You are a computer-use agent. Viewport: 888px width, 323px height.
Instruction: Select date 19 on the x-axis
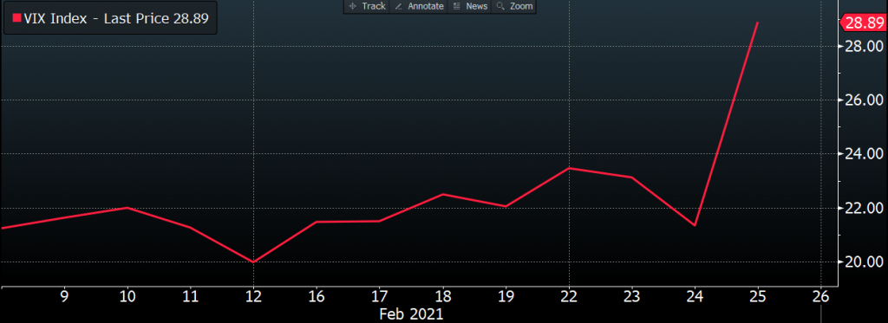pos(506,296)
